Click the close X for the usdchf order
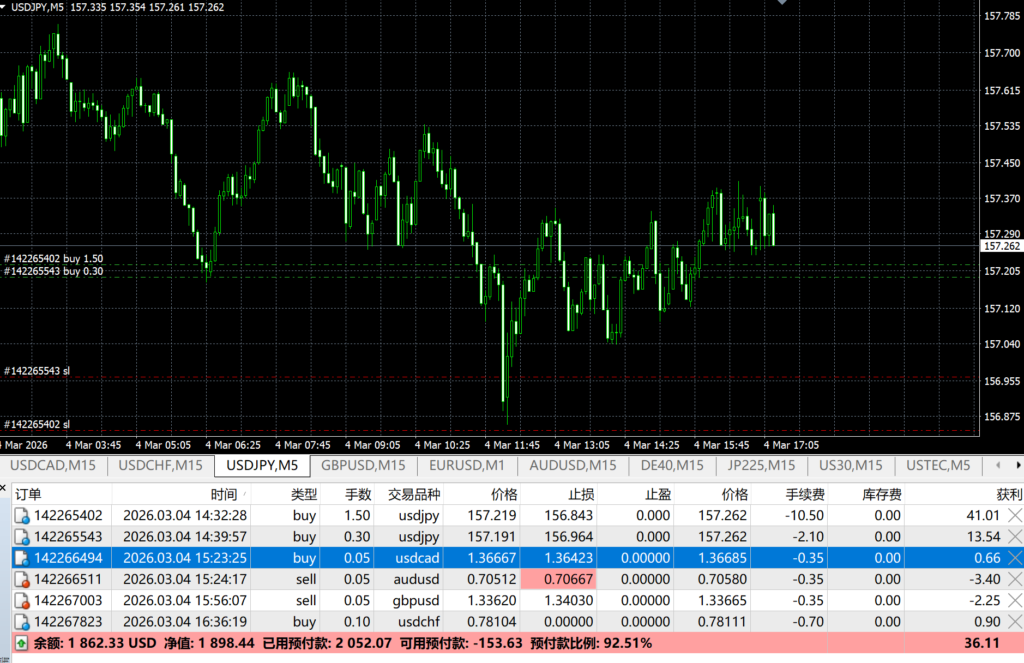 click(x=1014, y=622)
